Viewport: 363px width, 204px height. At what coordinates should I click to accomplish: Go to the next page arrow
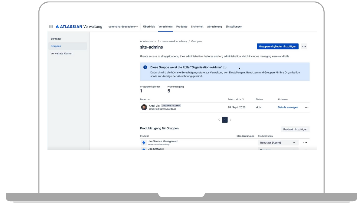tap(231, 120)
